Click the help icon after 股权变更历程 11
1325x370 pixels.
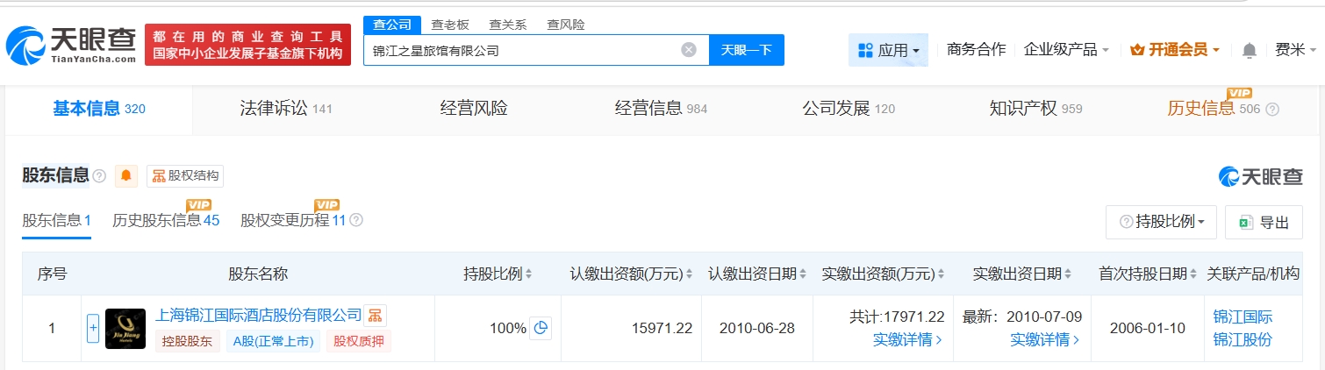click(356, 220)
